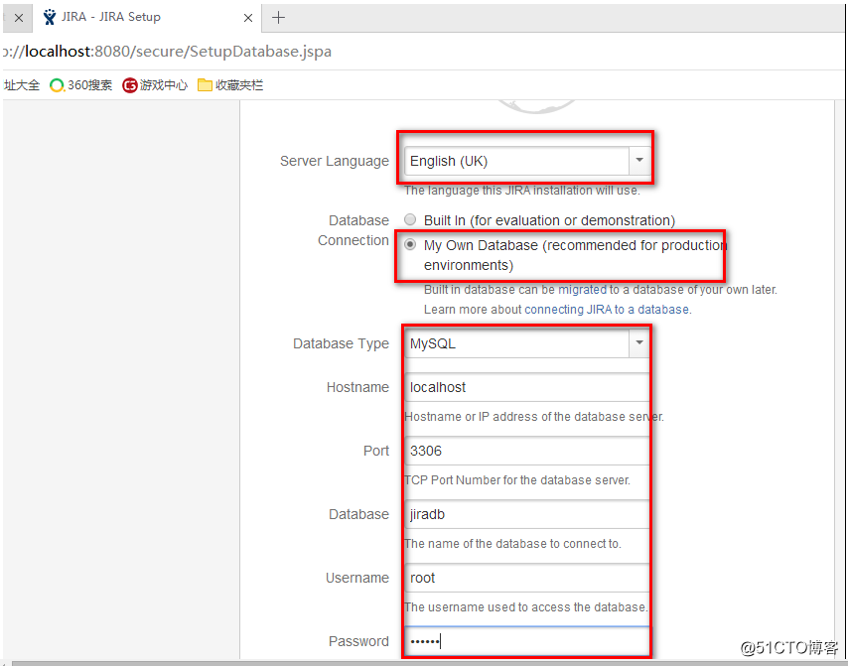This screenshot has width=848, height=666.
Task: Focus the Username field with root
Action: pyautogui.click(x=527, y=578)
